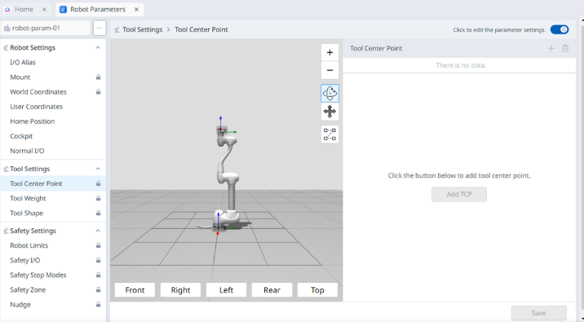Viewport: 584px width, 322px height.
Task: Toggle the parameter settings edit switch
Action: [560, 29]
